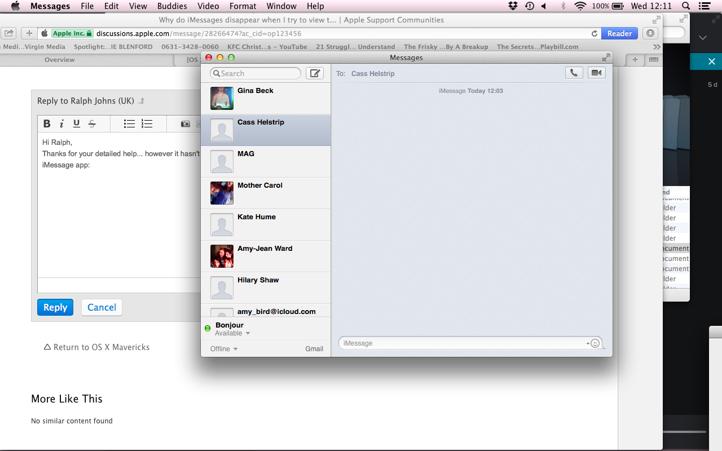Click the Safari address bar URL
Viewport: 722px width, 451px height.
[x=199, y=33]
